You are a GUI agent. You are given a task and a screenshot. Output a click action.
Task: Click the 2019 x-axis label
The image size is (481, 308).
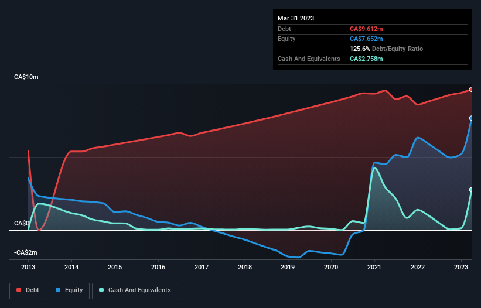[288, 267]
